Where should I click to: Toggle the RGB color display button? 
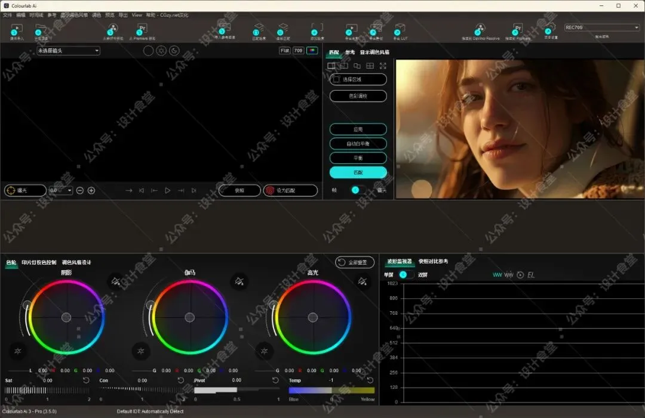[312, 51]
